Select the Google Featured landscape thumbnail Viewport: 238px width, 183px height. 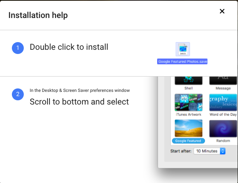[188, 128]
